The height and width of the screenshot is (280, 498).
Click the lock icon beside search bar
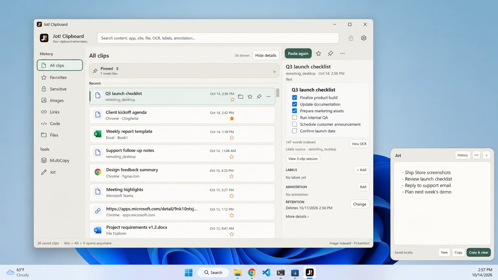pos(351,38)
